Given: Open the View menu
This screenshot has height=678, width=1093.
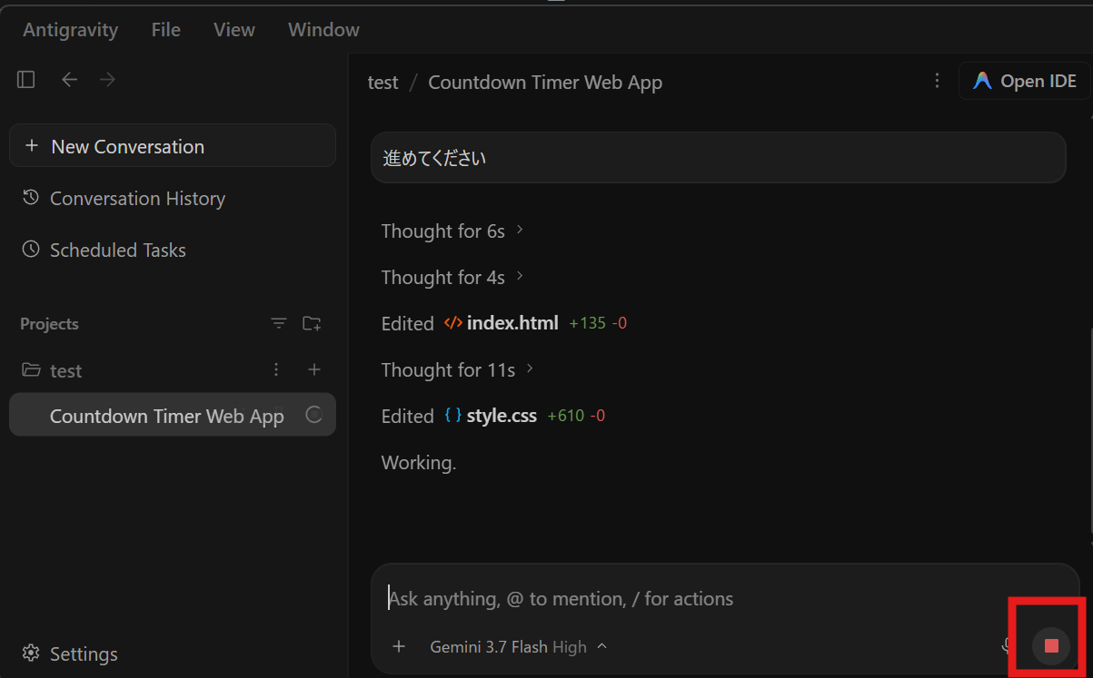Looking at the screenshot, I should coord(234,30).
